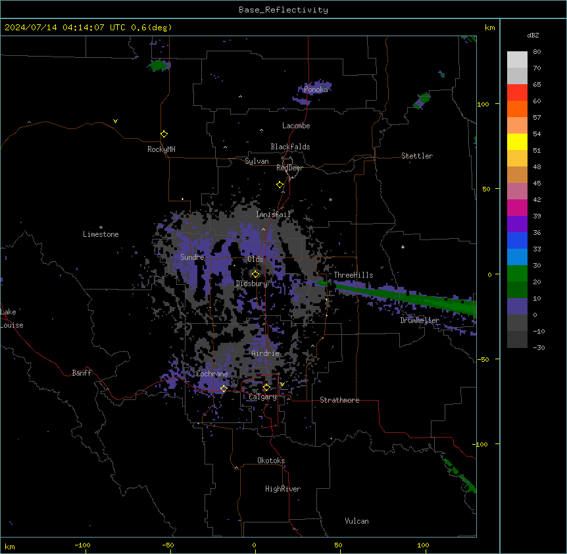Click the Blackfalds label
567x554 pixels.
[x=290, y=147]
